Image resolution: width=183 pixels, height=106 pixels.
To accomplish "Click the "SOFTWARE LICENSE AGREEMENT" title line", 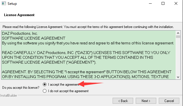I will pyautogui.click(x=34, y=38).
